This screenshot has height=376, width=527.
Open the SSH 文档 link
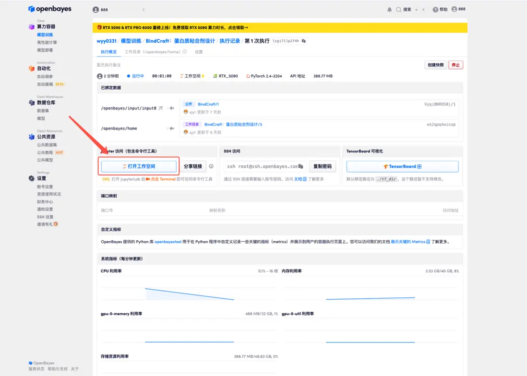click(300, 179)
